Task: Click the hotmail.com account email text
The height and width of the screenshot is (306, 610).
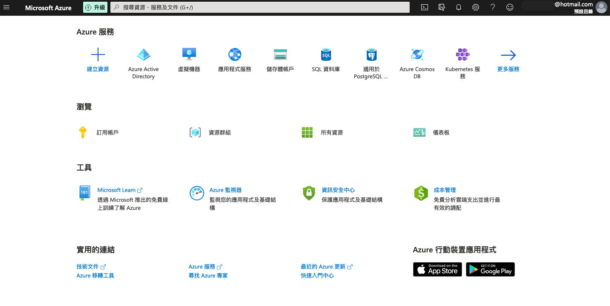Action: pos(574,4)
